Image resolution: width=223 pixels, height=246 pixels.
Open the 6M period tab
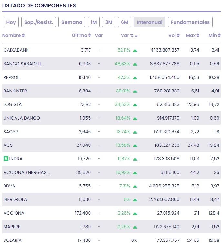pyautogui.click(x=124, y=22)
